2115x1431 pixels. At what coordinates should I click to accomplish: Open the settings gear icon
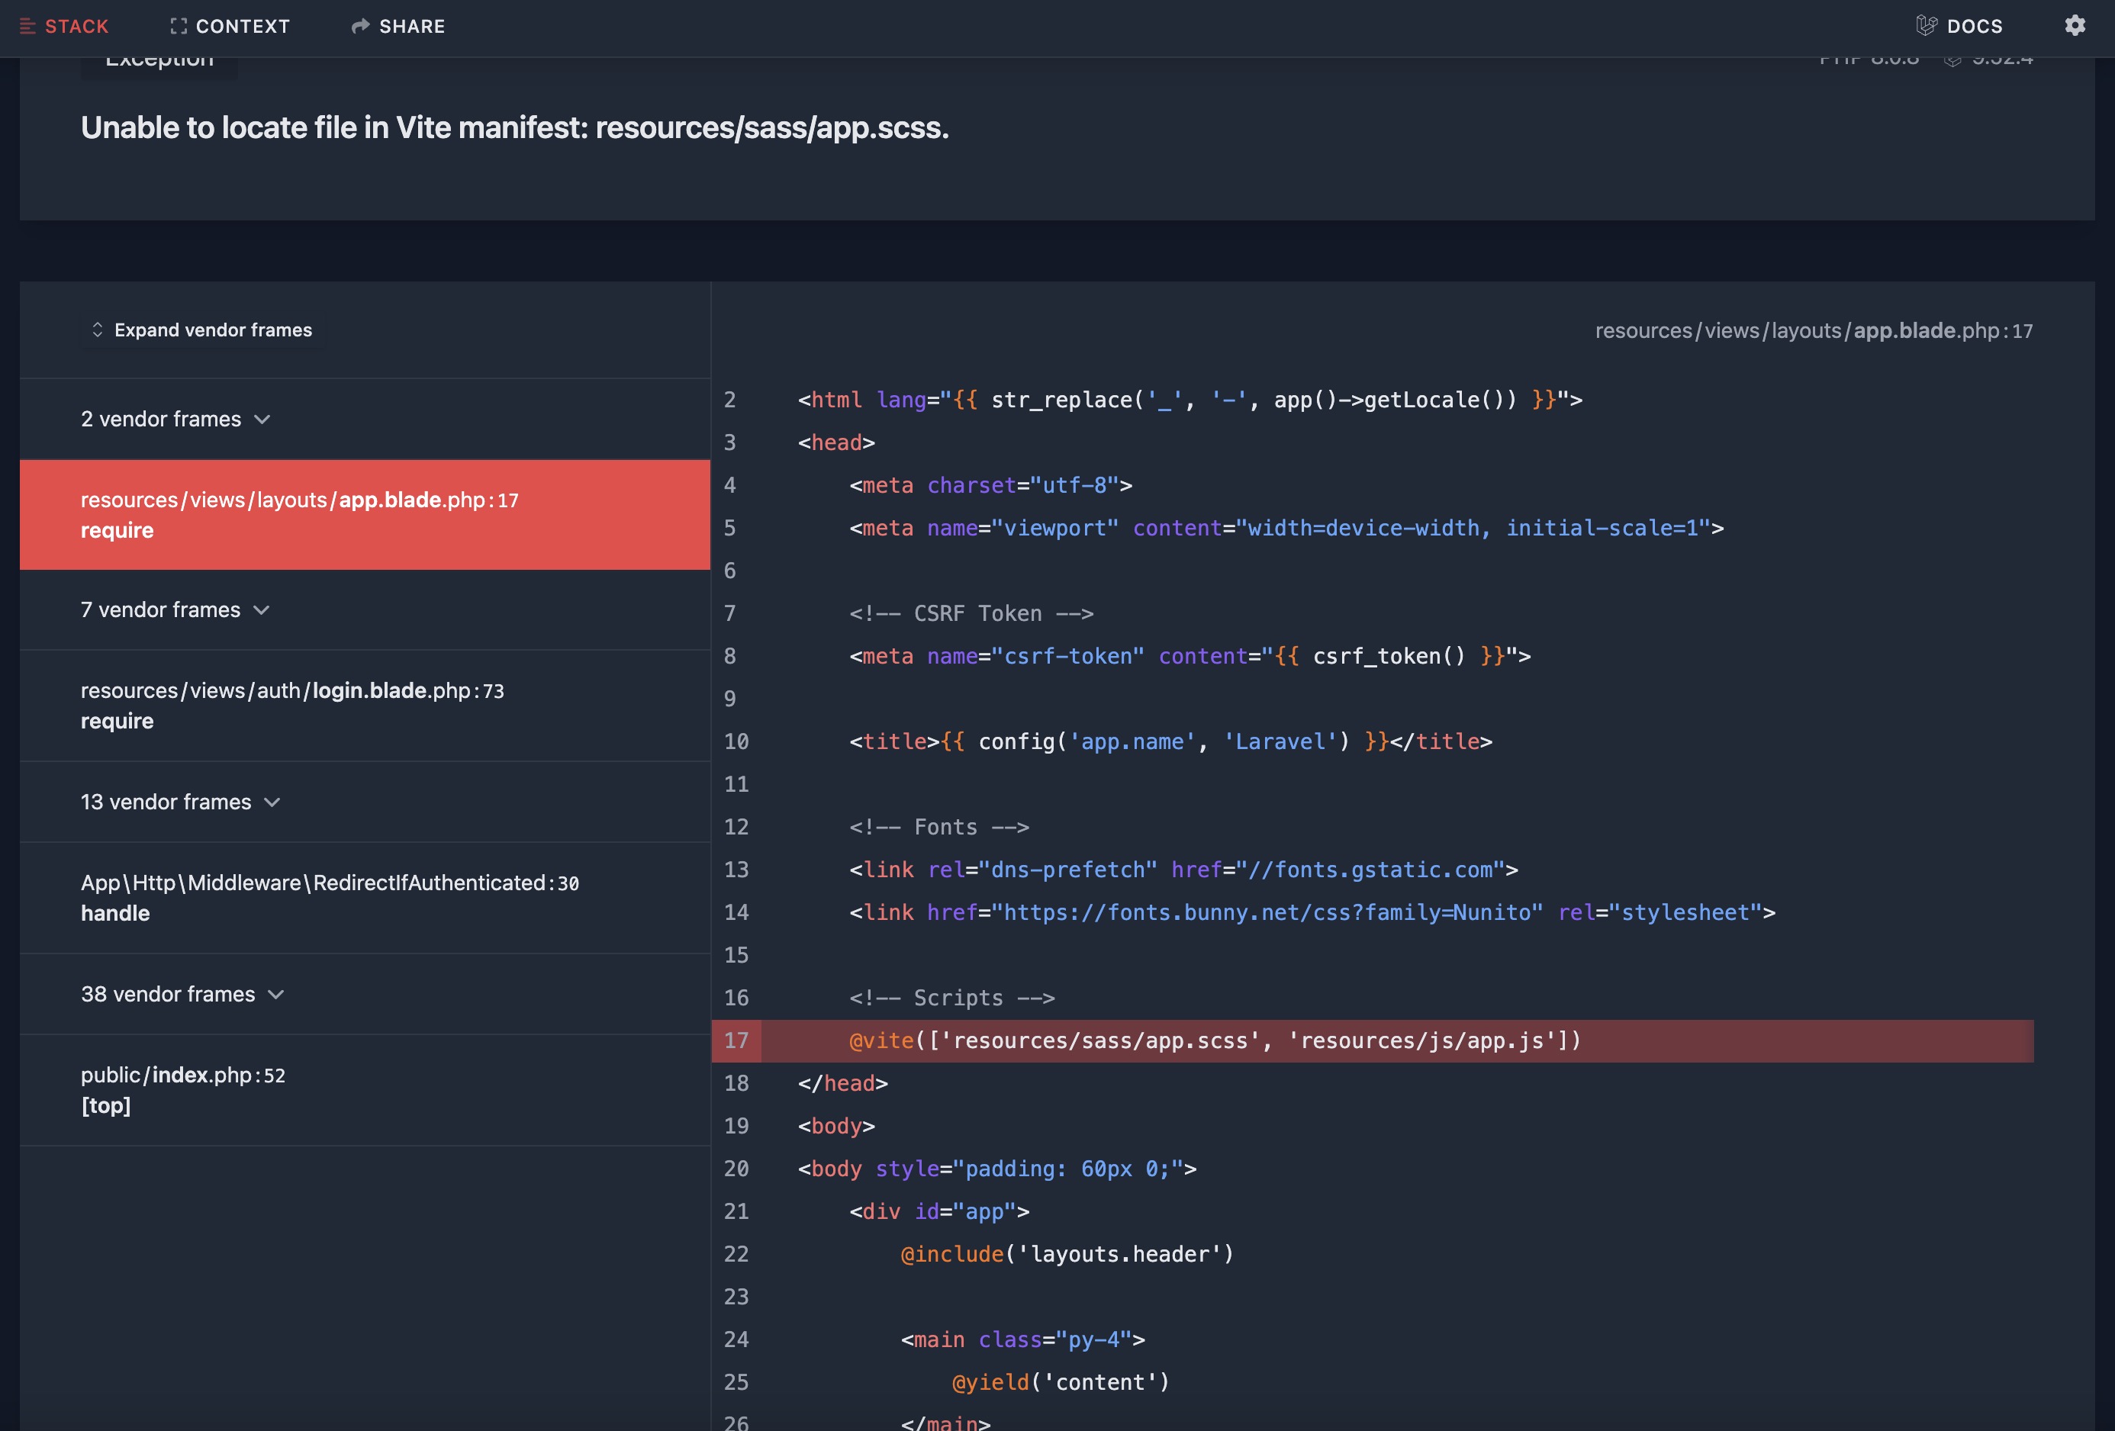[x=2074, y=25]
